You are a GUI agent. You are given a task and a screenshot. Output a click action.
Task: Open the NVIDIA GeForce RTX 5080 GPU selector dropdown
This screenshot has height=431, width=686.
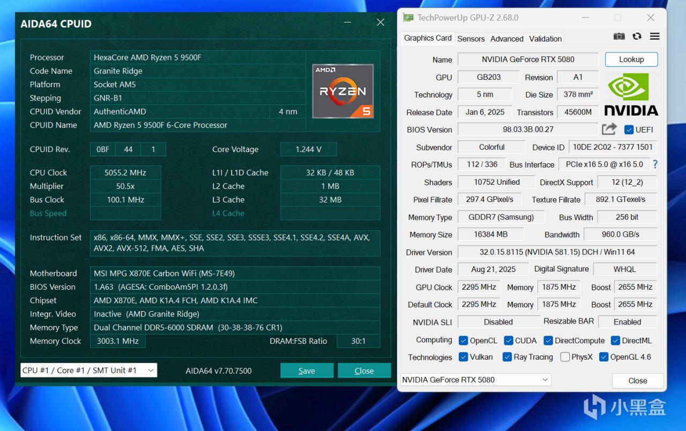(475, 380)
